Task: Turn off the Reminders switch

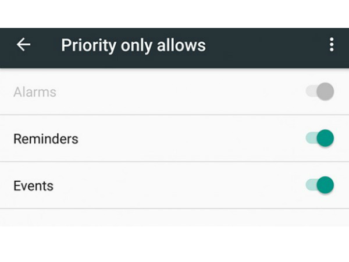Action: point(320,139)
